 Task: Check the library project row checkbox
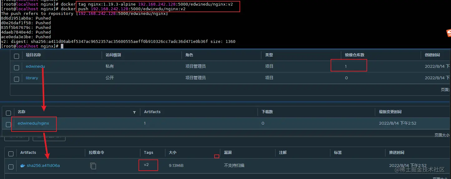coord(17,79)
